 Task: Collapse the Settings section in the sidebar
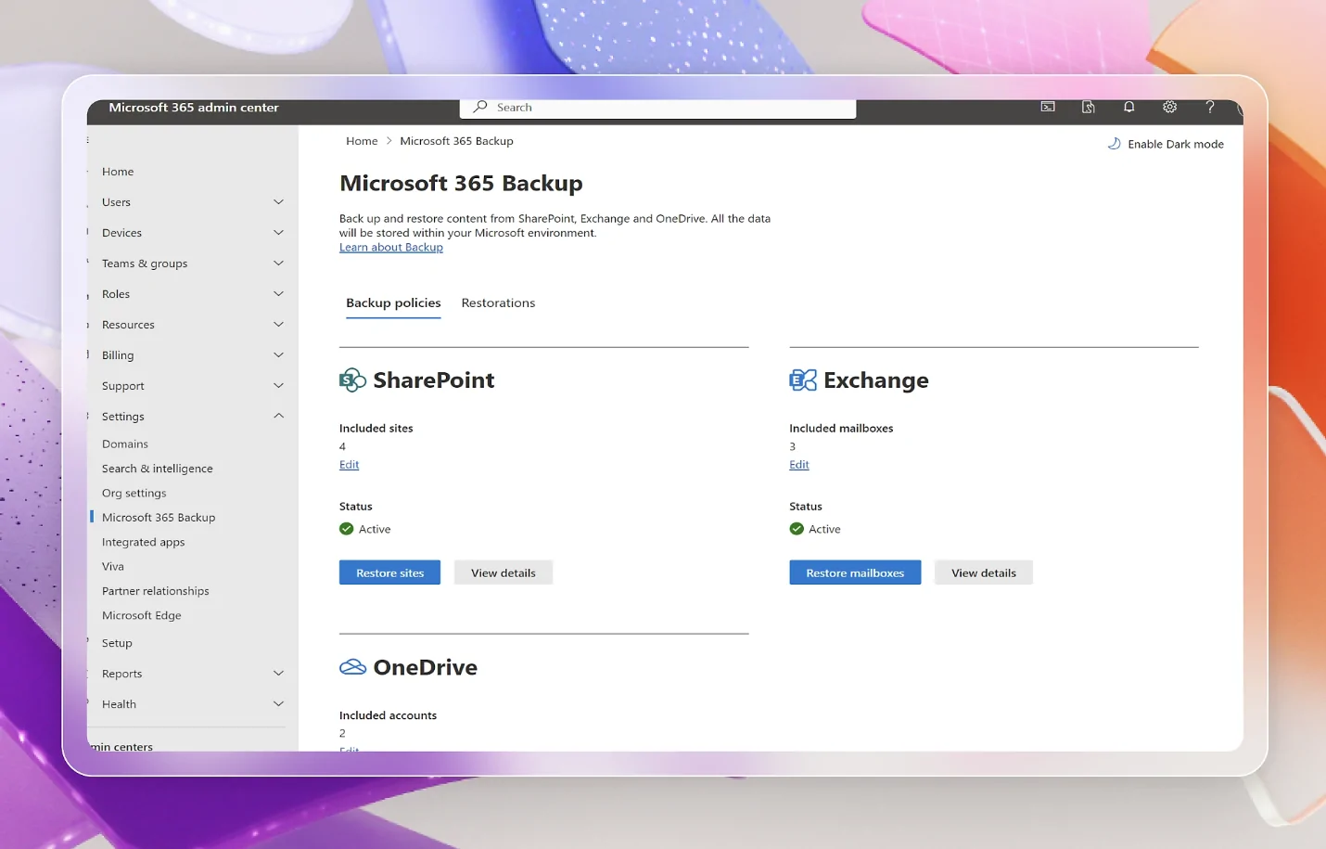pos(278,416)
